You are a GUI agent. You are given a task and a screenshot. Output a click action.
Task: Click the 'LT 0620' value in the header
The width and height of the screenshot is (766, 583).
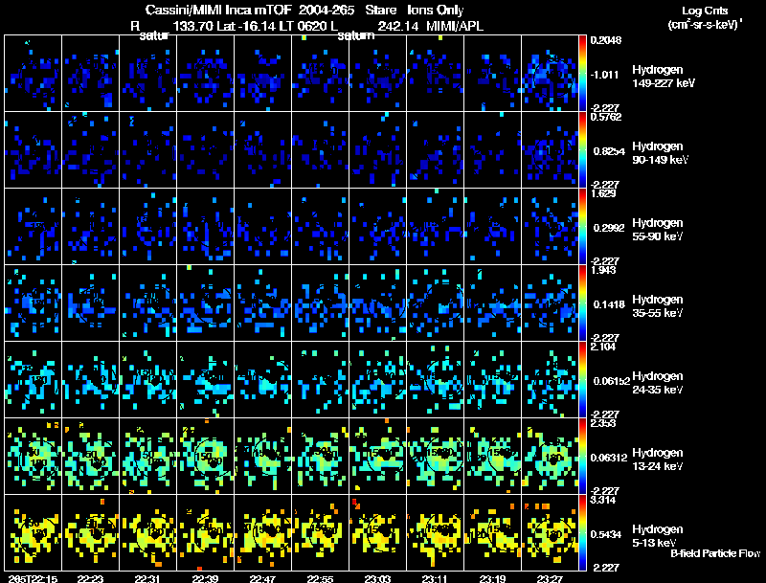pyautogui.click(x=308, y=26)
